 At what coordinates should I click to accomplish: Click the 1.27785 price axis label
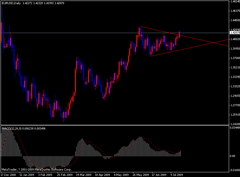tap(235, 105)
